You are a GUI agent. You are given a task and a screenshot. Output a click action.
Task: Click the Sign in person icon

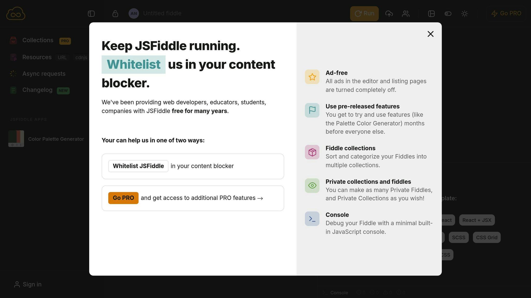[17, 284]
